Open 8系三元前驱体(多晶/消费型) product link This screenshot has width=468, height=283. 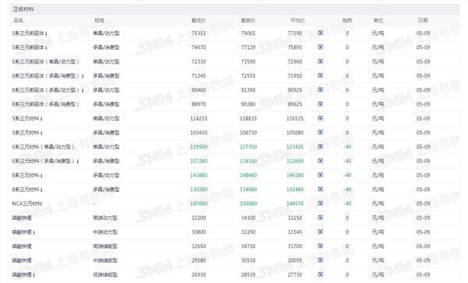coord(45,104)
